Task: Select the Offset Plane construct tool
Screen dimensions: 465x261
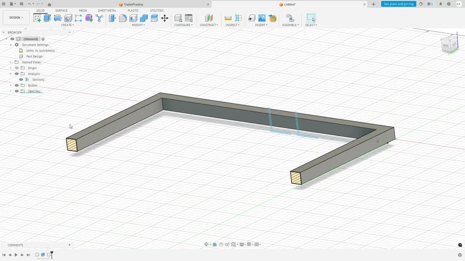Action: (x=209, y=18)
